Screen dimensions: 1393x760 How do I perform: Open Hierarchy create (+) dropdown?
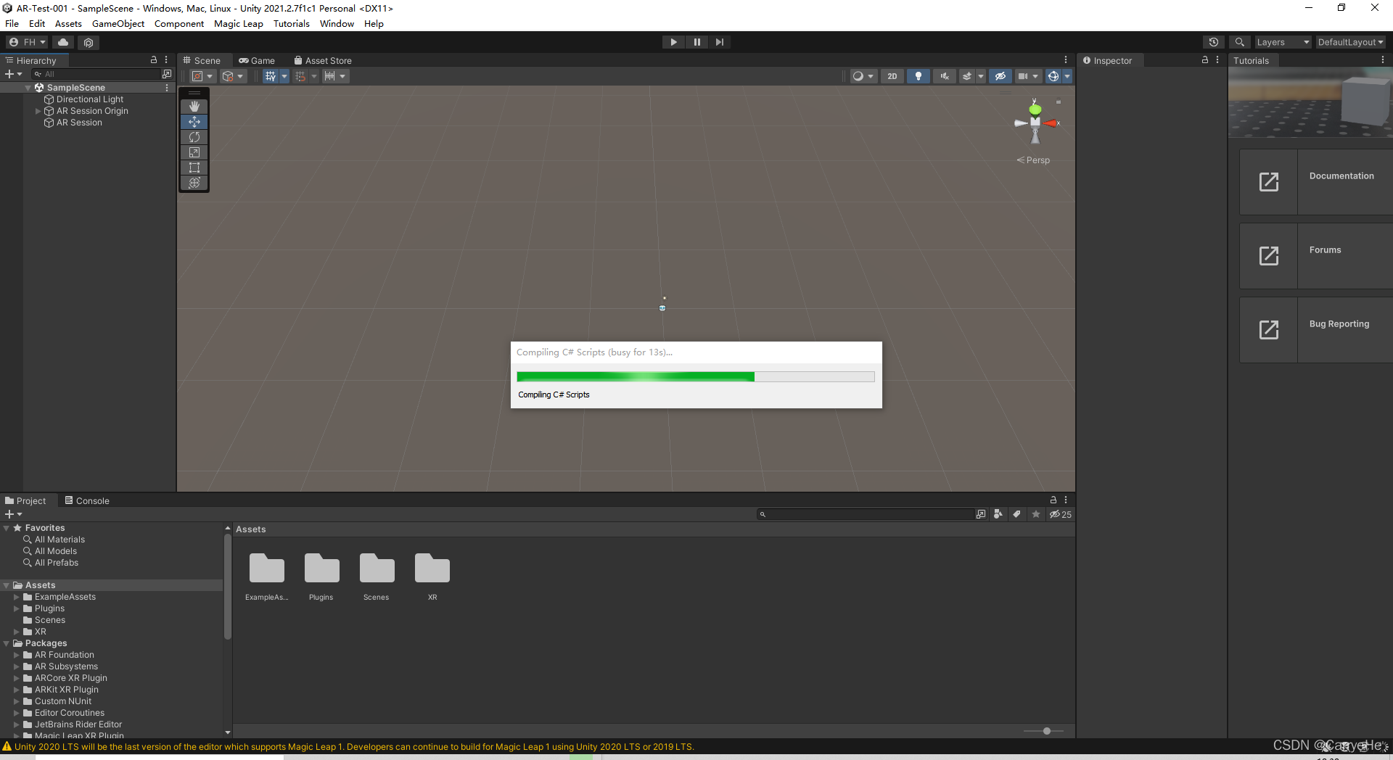click(13, 74)
